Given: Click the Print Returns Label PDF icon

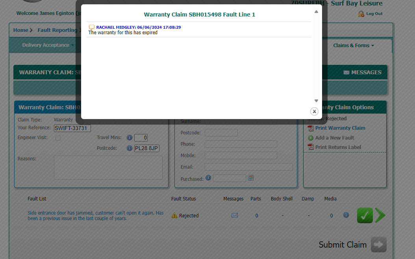Looking at the screenshot, I should [x=310, y=147].
